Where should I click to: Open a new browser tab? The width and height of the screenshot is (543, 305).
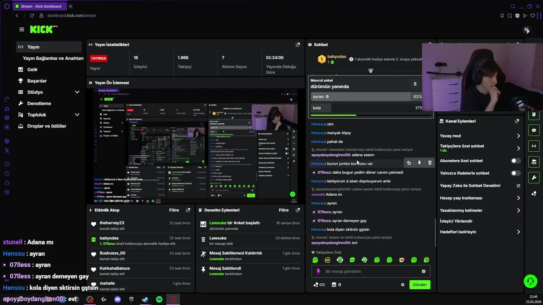(x=70, y=6)
